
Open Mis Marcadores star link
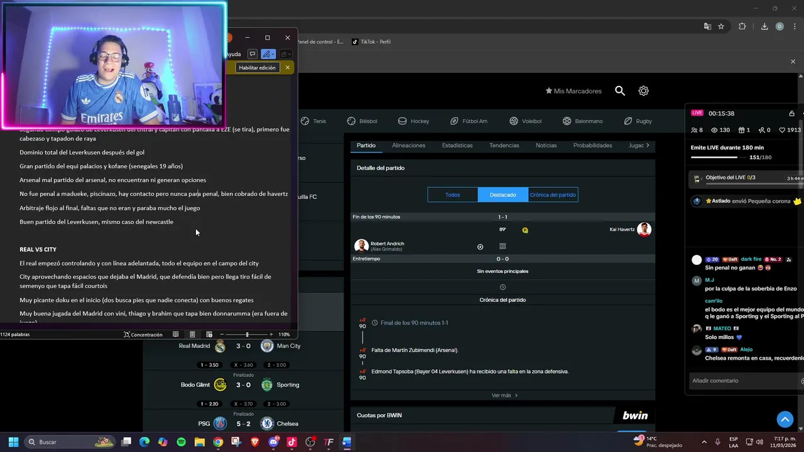pyautogui.click(x=573, y=91)
